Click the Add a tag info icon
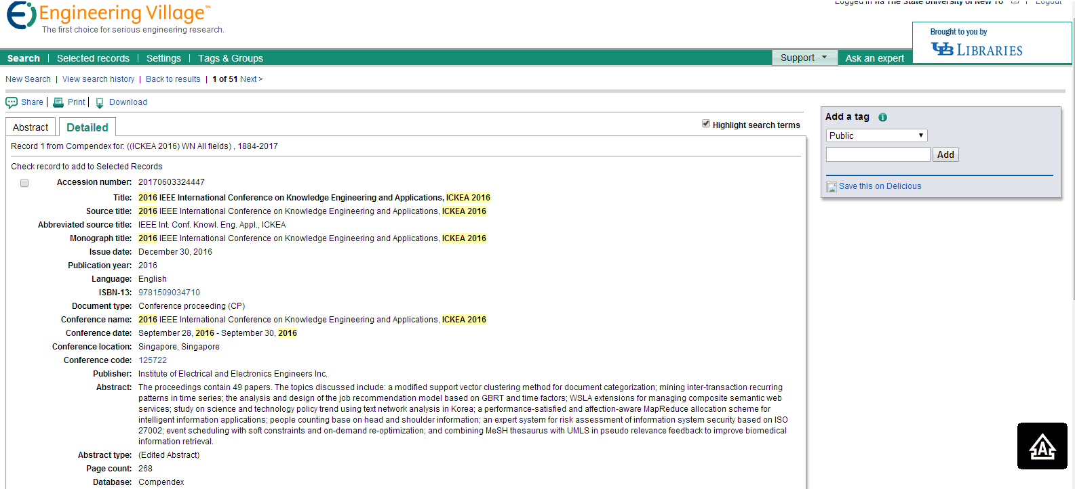Viewport: 1075px width, 489px height. (882, 117)
